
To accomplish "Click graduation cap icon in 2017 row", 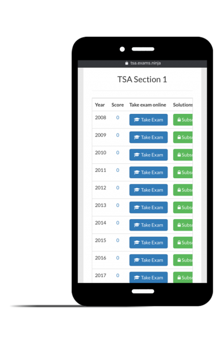I will point(137,278).
